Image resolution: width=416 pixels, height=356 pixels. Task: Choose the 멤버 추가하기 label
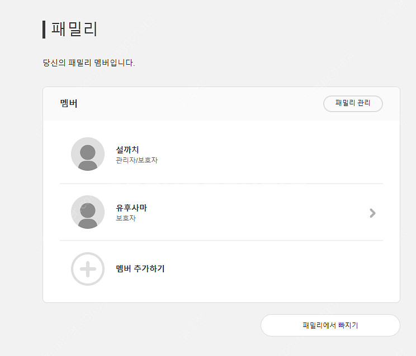[x=140, y=268]
